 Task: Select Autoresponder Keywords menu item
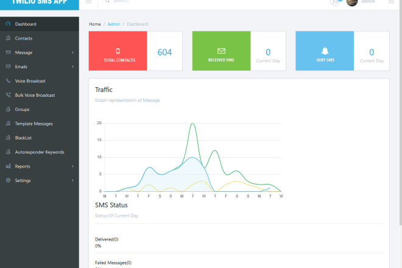tap(40, 152)
